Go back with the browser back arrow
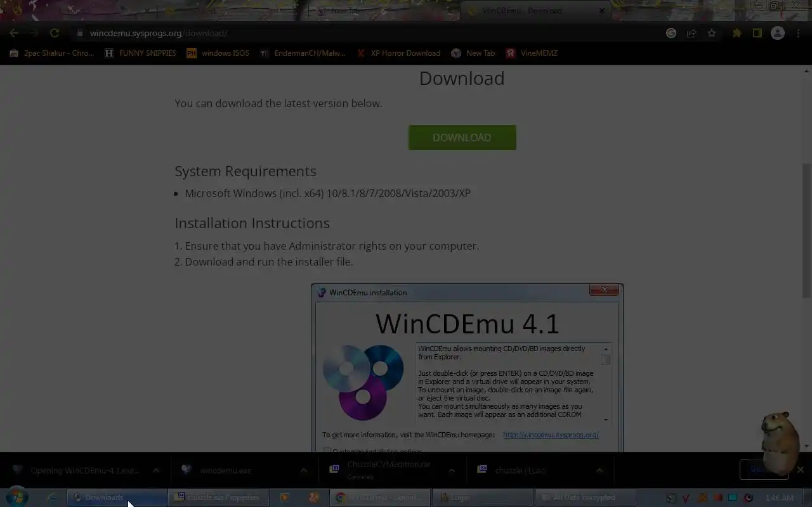 point(14,33)
